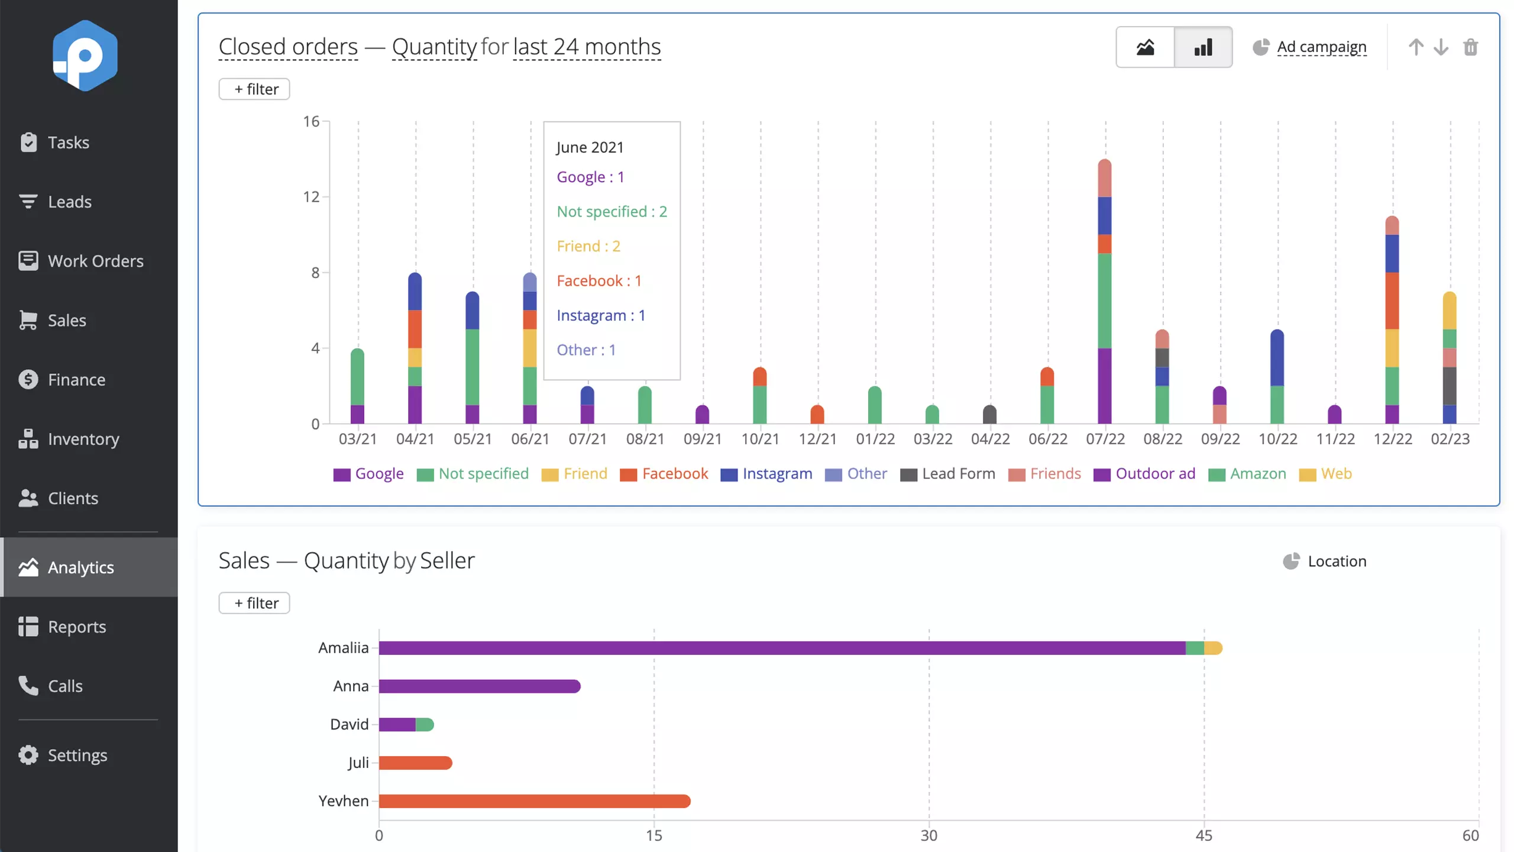
Task: Open the Work Orders icon
Action: 28,260
